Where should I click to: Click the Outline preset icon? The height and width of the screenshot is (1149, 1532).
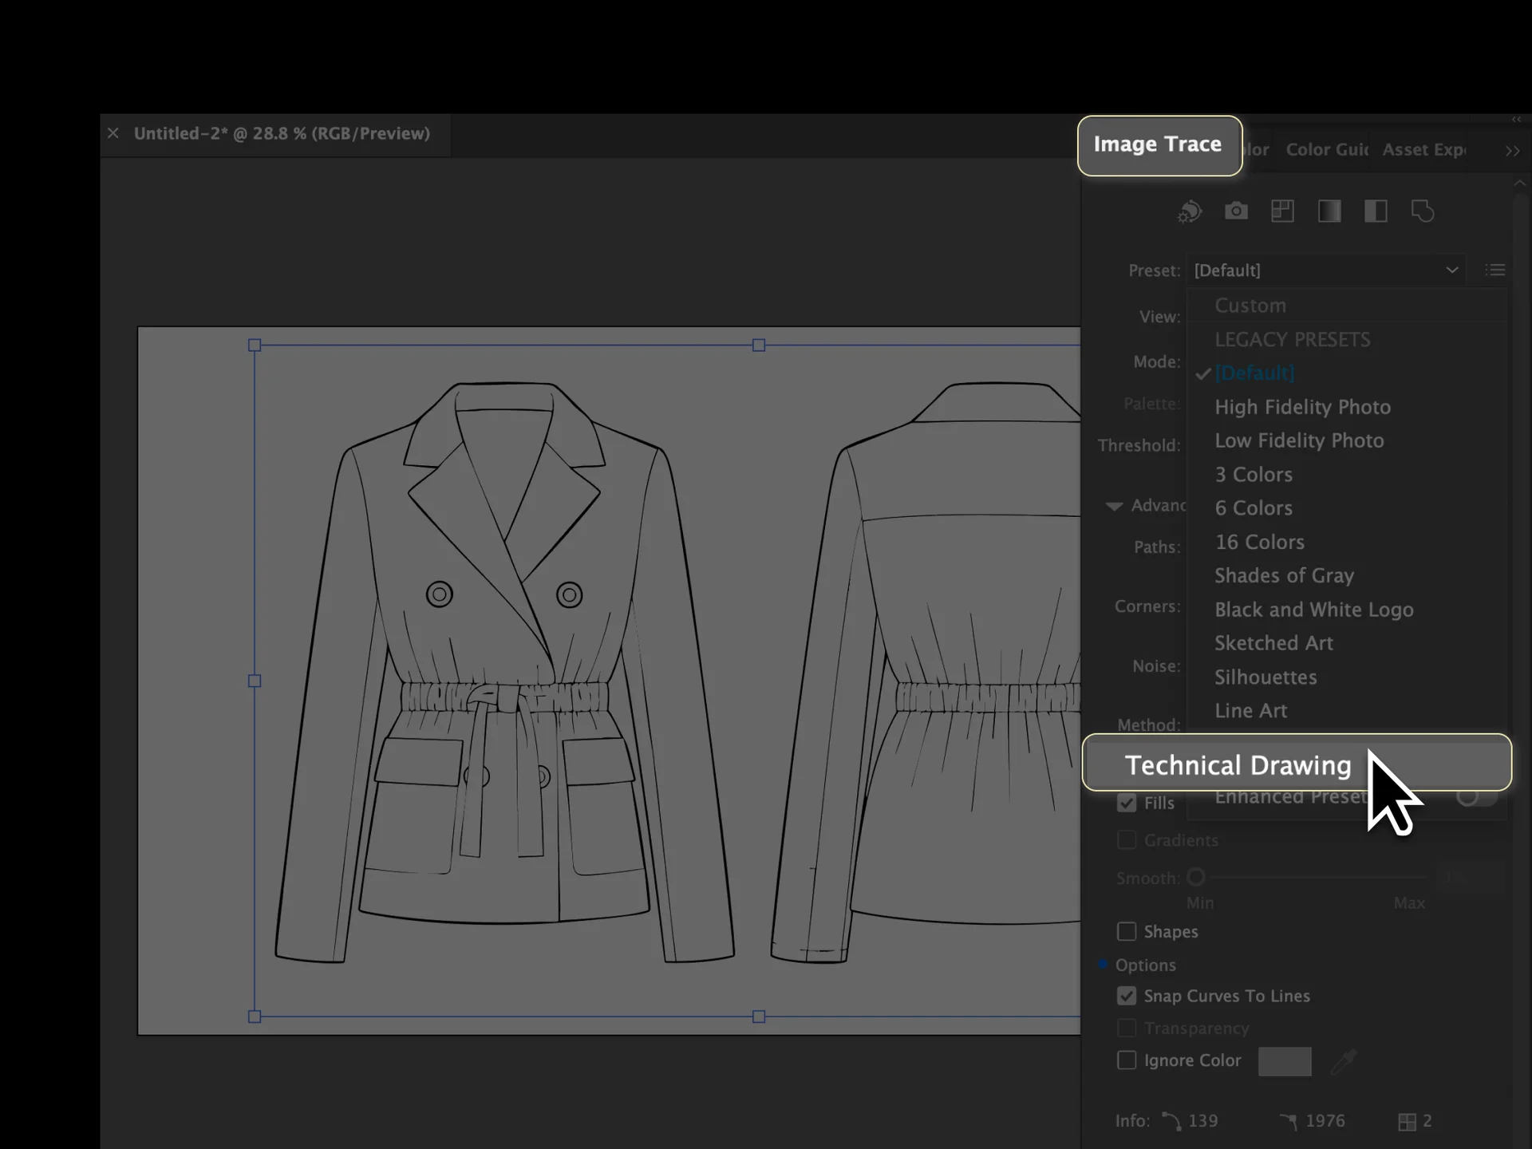coord(1423,211)
